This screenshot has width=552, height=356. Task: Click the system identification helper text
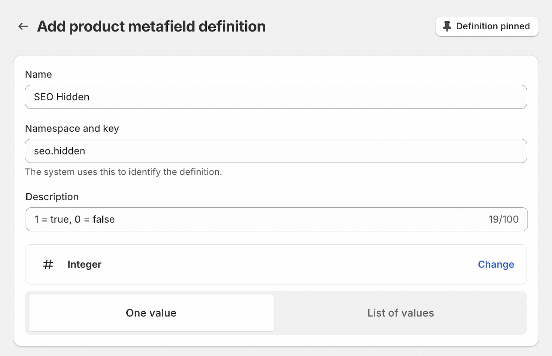click(x=123, y=172)
